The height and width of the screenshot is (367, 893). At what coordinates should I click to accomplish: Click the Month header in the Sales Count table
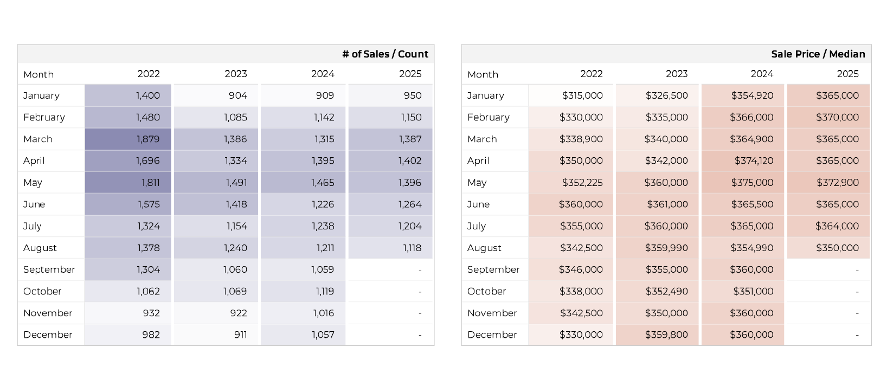(38, 74)
